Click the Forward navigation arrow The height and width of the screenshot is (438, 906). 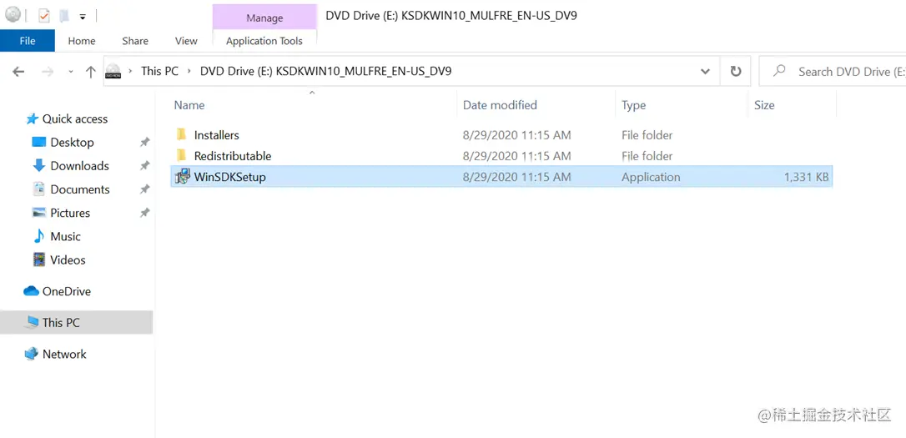pos(48,72)
